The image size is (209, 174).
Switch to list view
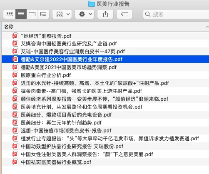[x=21, y=14]
